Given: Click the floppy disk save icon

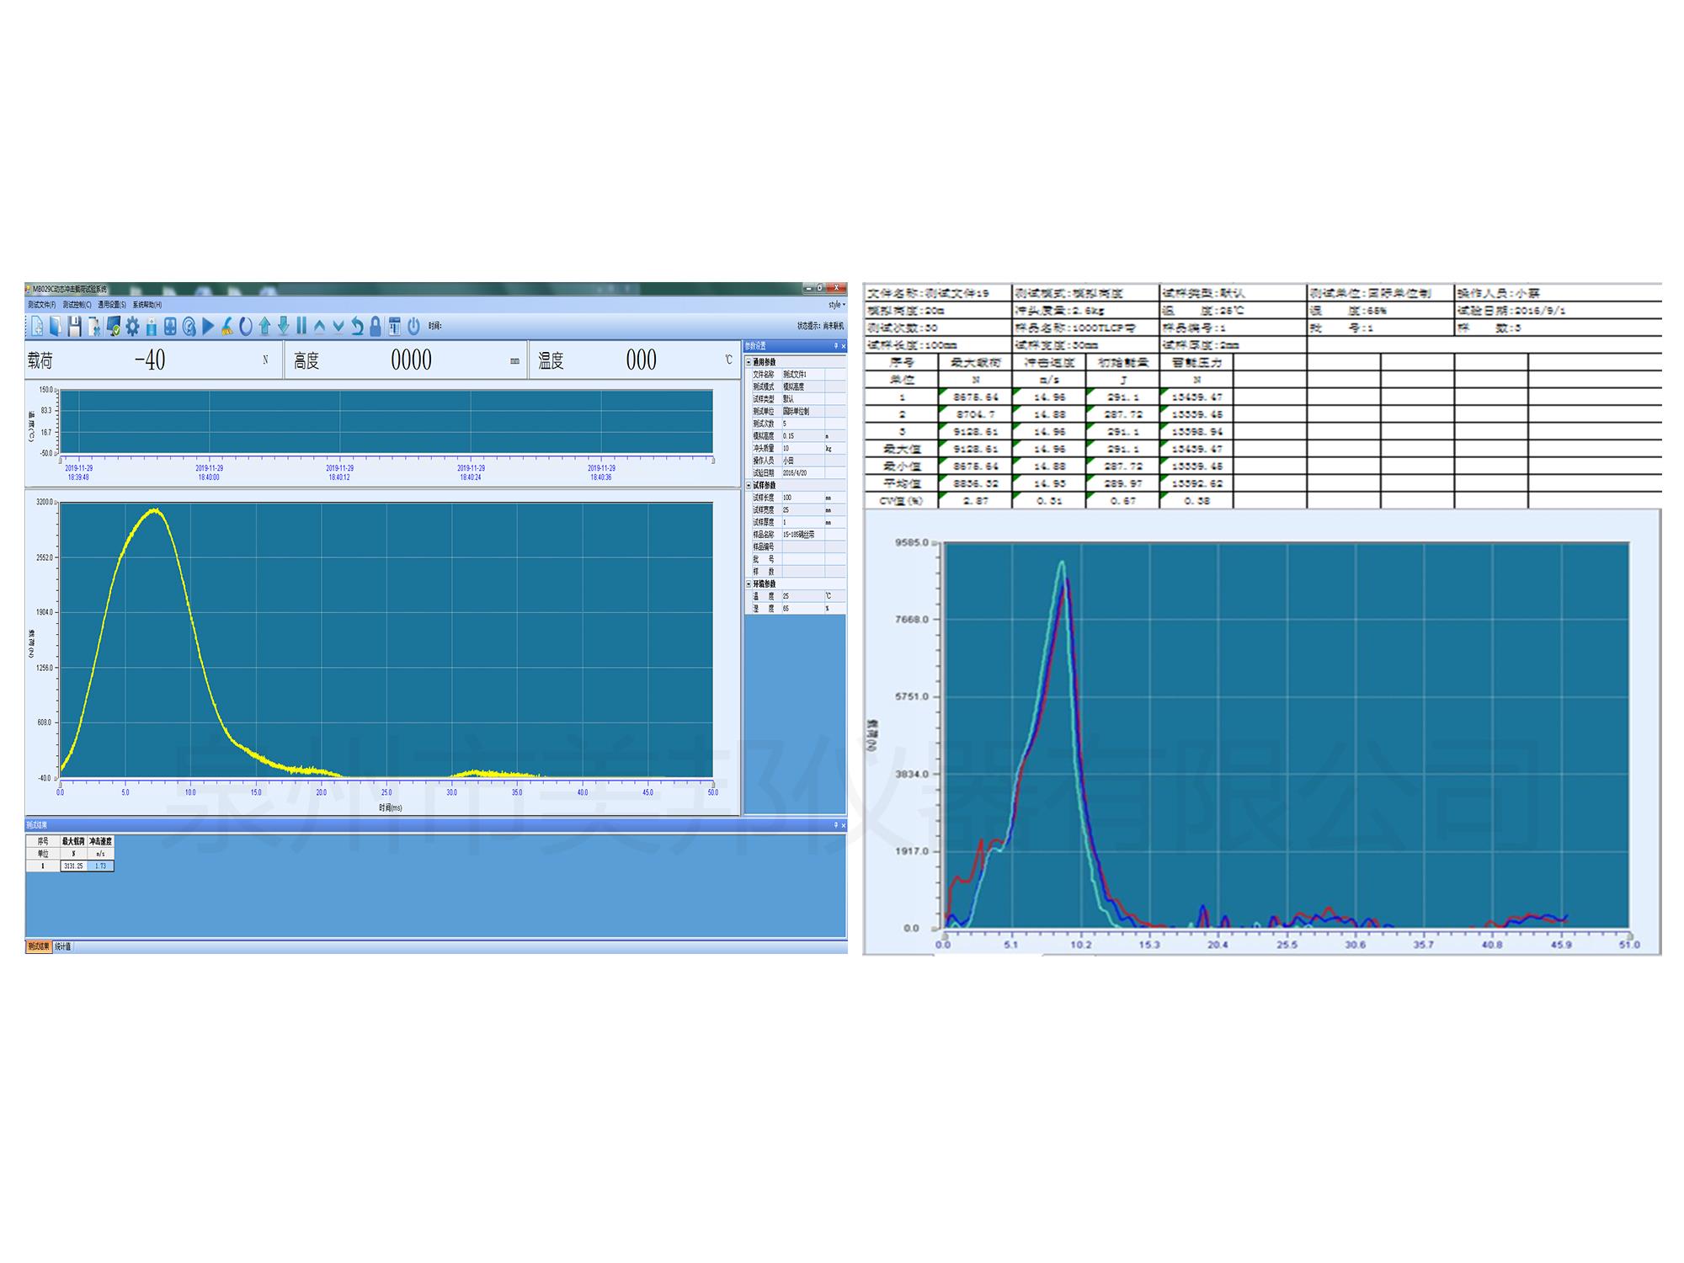Looking at the screenshot, I should pos(74,326).
